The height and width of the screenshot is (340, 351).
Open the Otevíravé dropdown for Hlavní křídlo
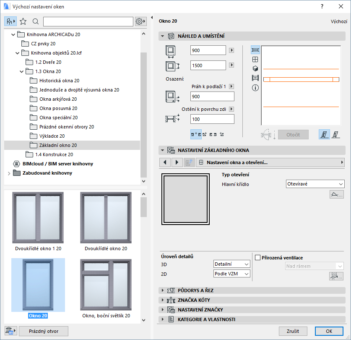tap(315, 184)
